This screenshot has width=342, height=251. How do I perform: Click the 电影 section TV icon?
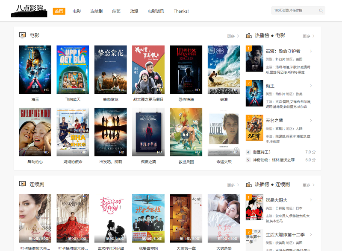tap(22, 35)
